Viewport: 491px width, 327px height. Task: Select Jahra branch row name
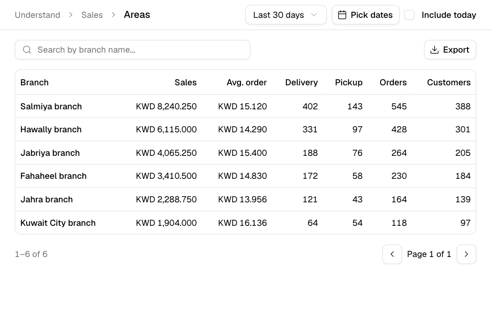point(47,200)
